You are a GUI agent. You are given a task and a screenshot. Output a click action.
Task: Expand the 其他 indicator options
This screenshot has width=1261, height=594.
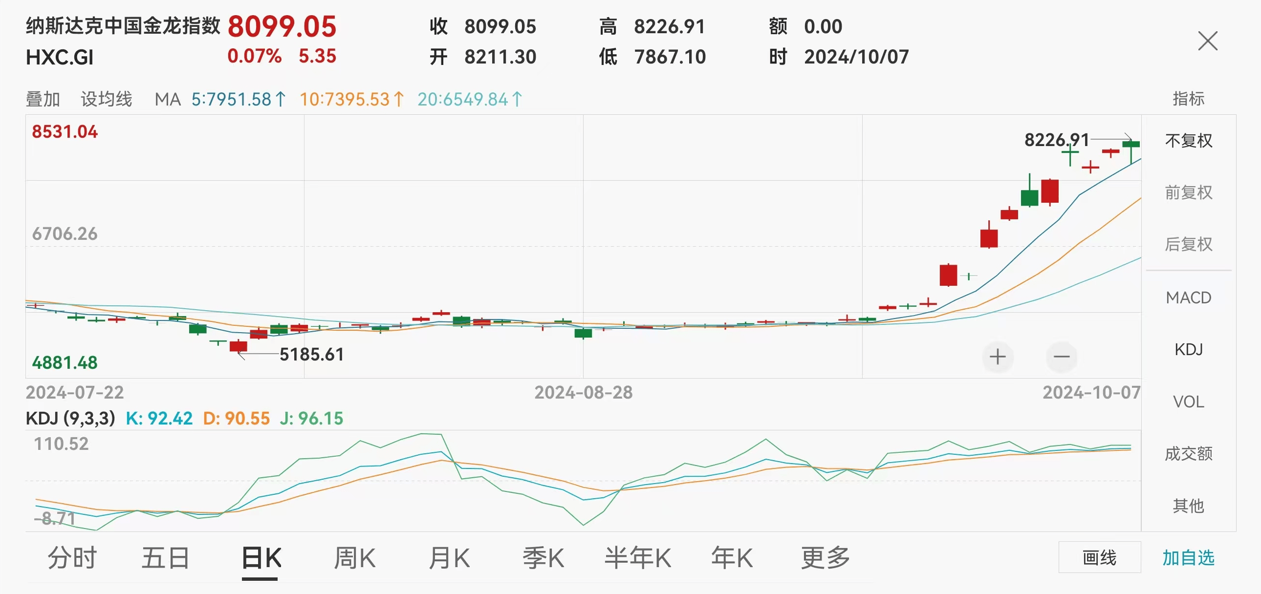pos(1189,507)
